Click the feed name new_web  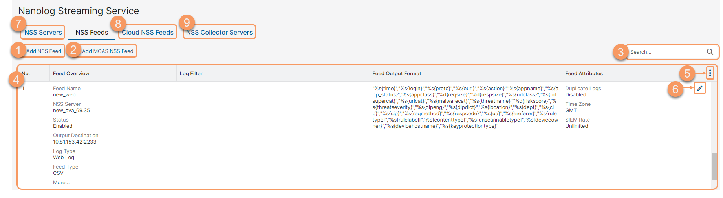pyautogui.click(x=64, y=95)
